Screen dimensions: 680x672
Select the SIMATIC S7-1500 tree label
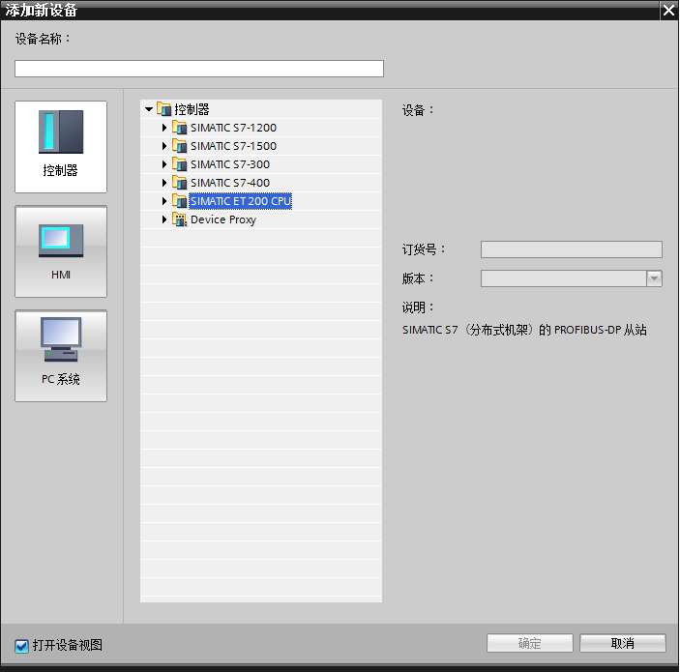(x=233, y=146)
